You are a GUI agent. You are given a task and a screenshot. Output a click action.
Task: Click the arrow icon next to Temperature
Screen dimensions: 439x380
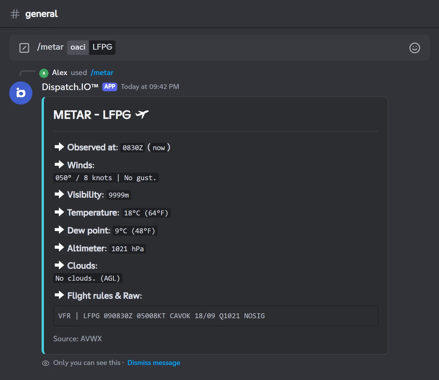(59, 212)
